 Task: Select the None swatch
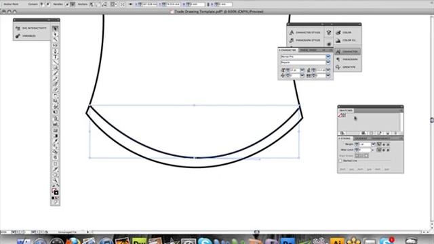(x=340, y=115)
